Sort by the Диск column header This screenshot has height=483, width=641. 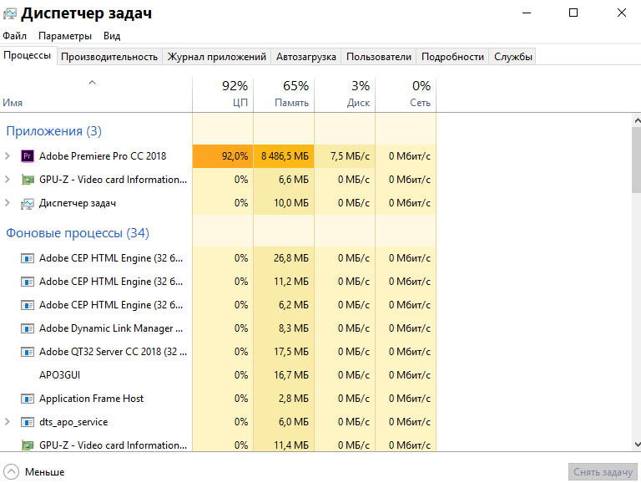[x=345, y=94]
